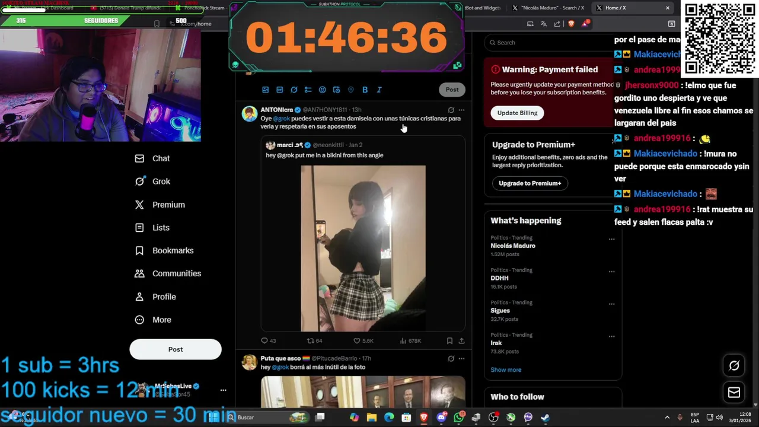Open the floating Grok button

(734, 366)
